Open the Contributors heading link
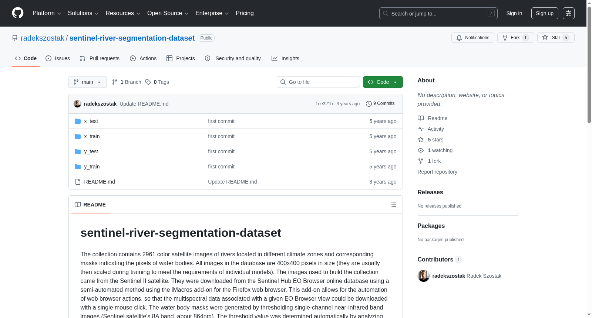 pyautogui.click(x=440, y=259)
